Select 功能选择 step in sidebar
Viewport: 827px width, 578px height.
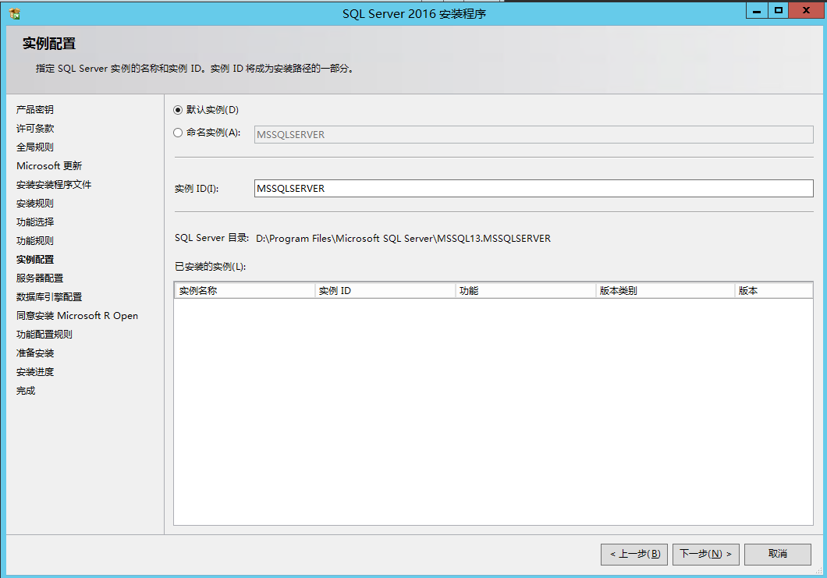[x=35, y=222]
